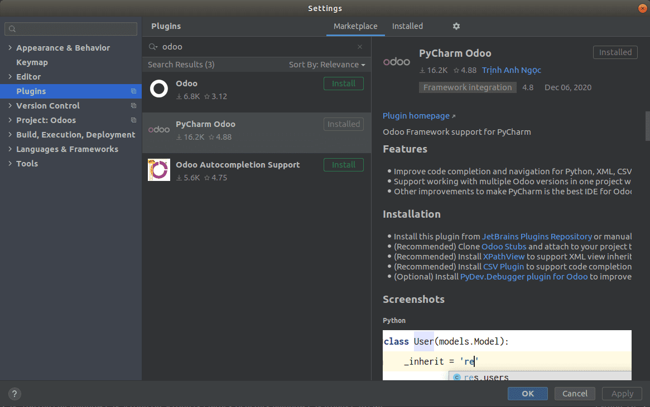Open the plugins gear settings menu
650x407 pixels.
tap(456, 26)
